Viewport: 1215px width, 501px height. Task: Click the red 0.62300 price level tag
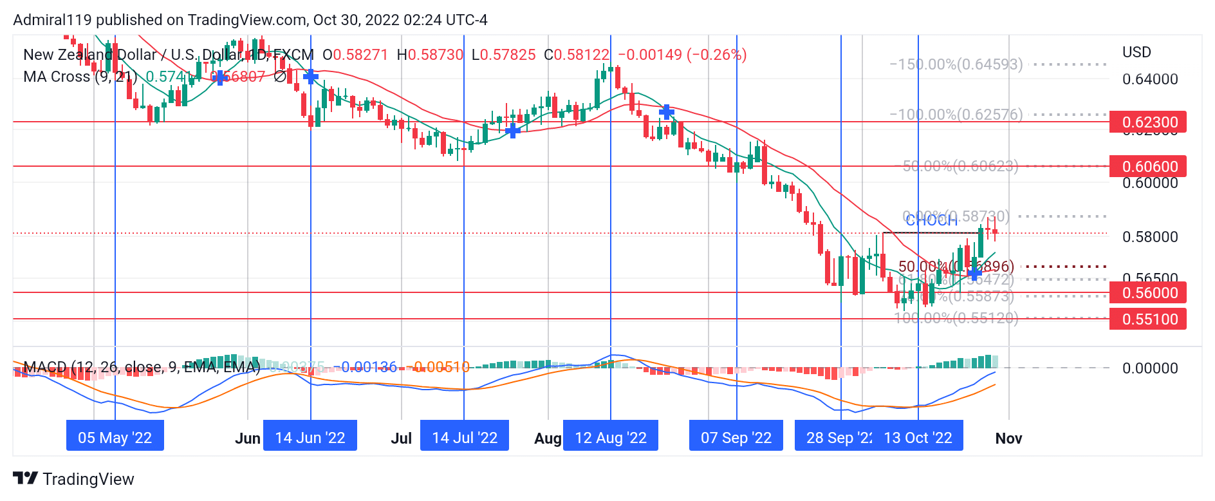[1148, 122]
